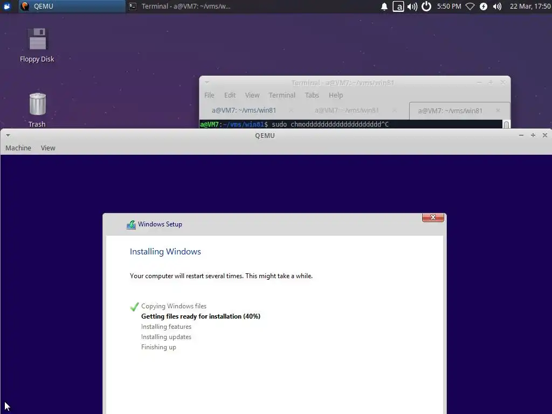This screenshot has height=414, width=552.
Task: Switch to the Terminal taskbar button
Action: (x=180, y=6)
